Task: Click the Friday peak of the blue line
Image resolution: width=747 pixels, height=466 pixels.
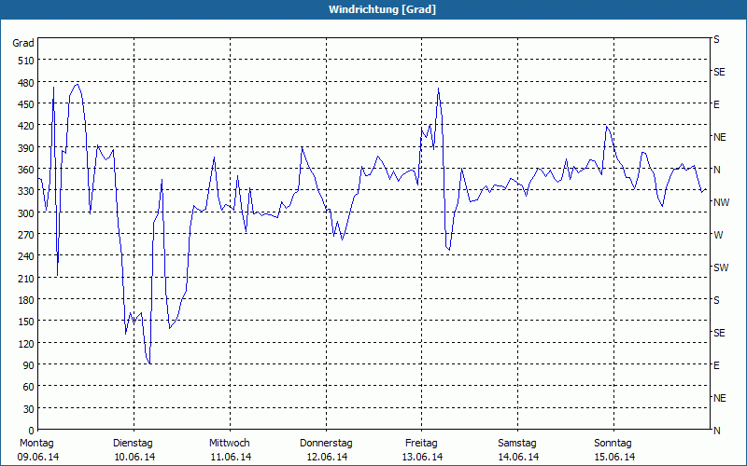Action: (438, 89)
